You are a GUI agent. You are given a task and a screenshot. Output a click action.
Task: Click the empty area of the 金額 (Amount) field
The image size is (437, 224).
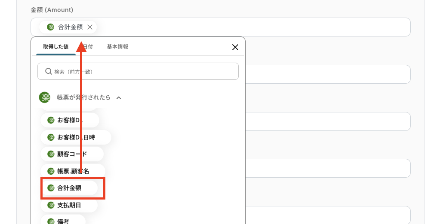tap(254, 27)
